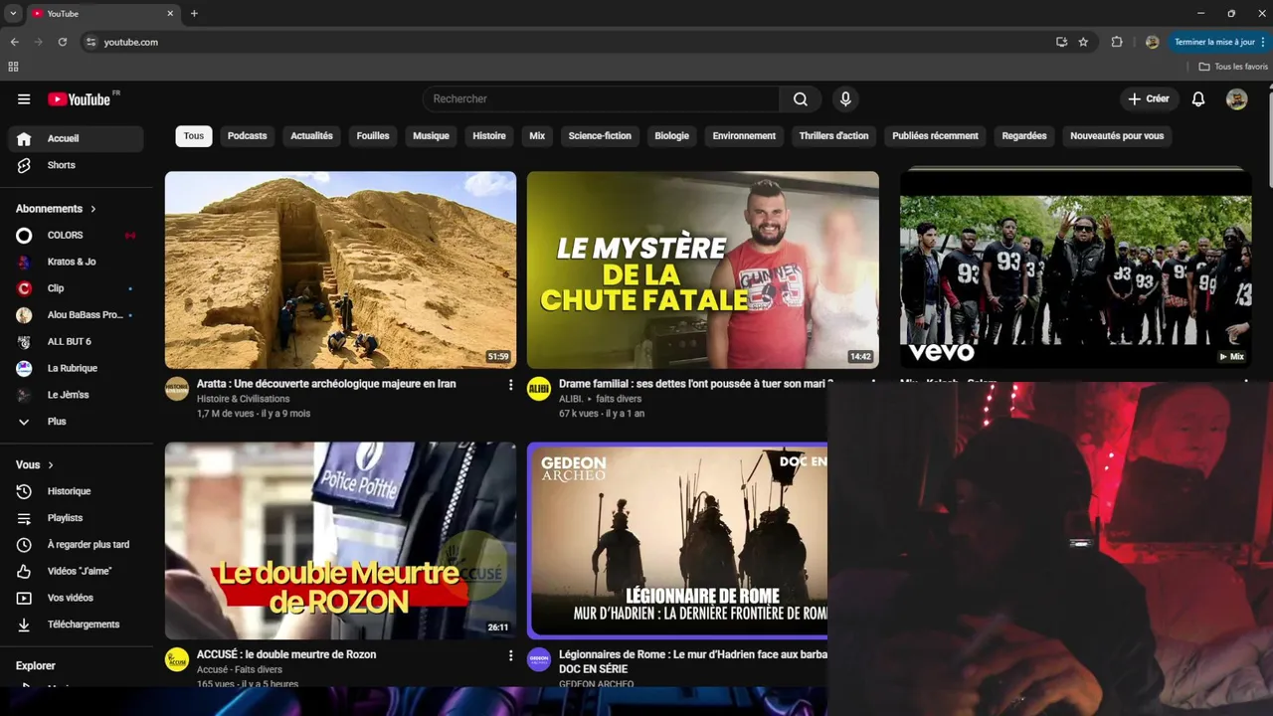Open the Vevo mix video thumbnail
This screenshot has height=716, width=1273.
coord(1075,269)
